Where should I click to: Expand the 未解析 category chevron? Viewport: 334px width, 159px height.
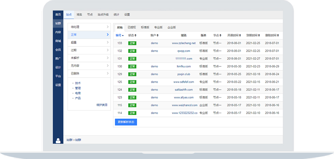[x=108, y=58]
